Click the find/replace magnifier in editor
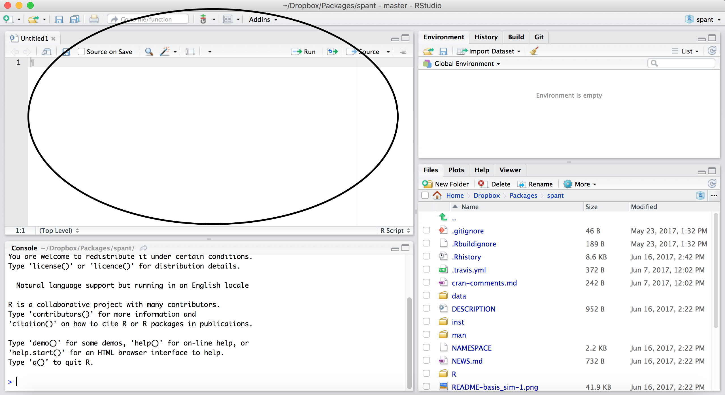Viewport: 725px width, 395px height. click(149, 51)
